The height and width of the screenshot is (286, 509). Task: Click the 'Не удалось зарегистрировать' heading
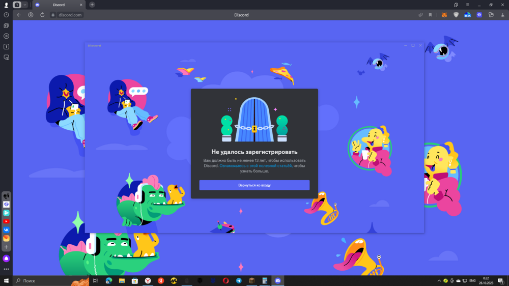coord(254,152)
